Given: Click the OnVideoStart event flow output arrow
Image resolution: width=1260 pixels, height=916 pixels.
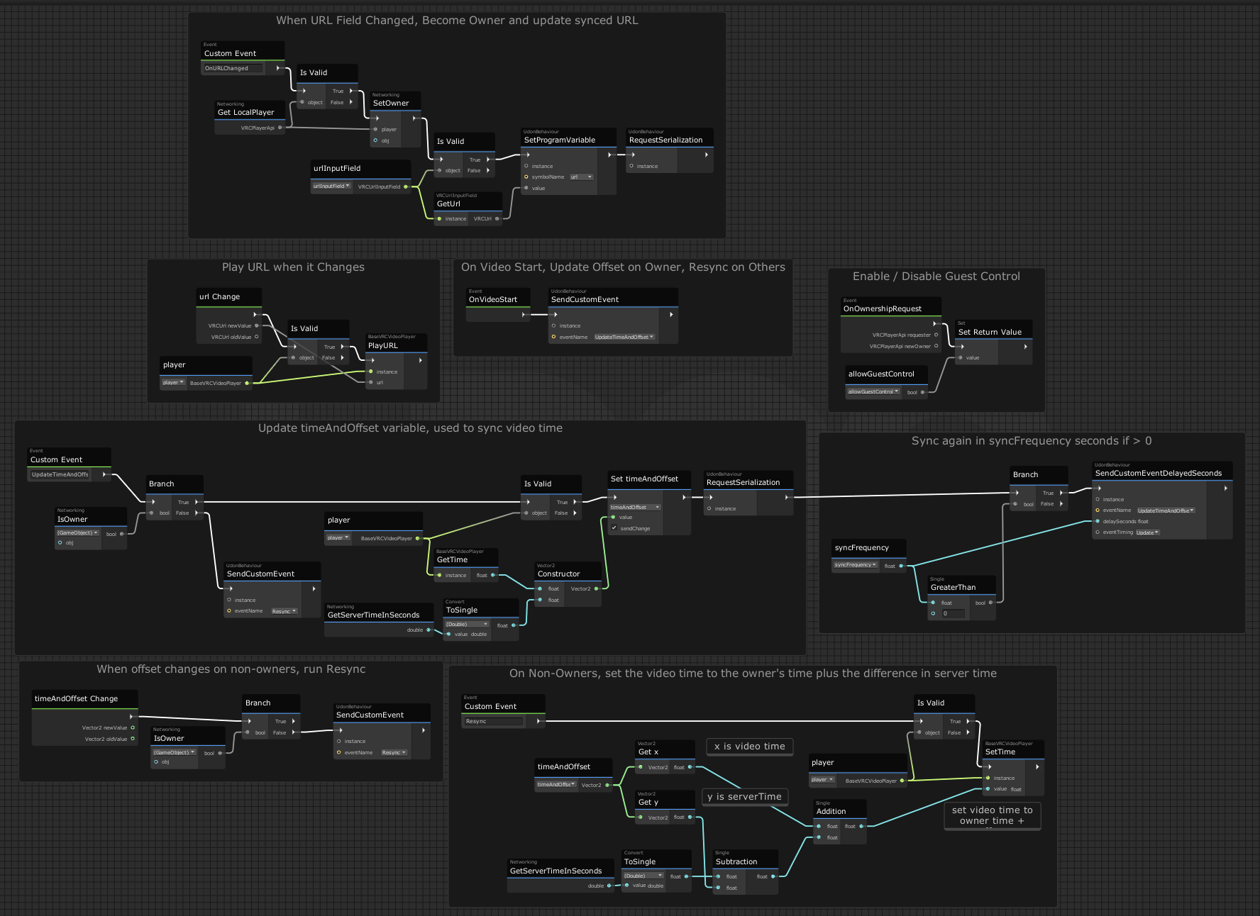Looking at the screenshot, I should pyautogui.click(x=524, y=314).
